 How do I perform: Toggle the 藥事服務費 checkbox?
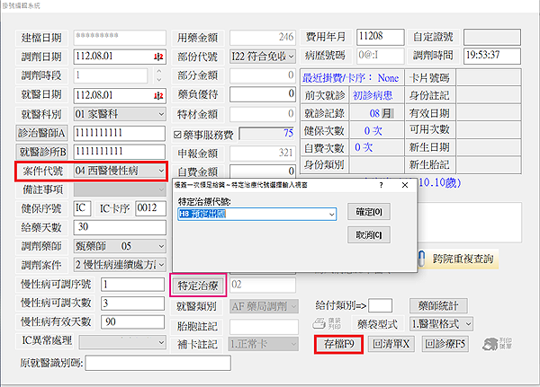tap(177, 134)
